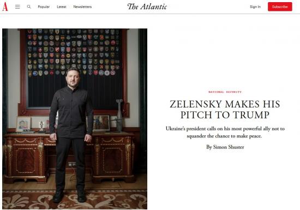Click the patterned carpet in the photo
300x210 pixels.
[x=75, y=199]
